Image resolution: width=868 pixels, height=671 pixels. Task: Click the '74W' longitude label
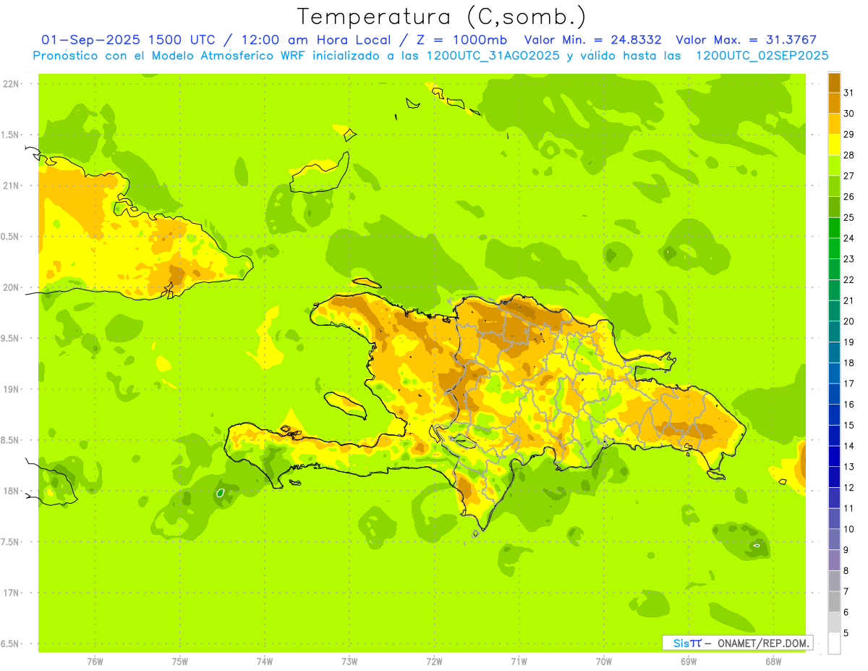pyautogui.click(x=265, y=662)
